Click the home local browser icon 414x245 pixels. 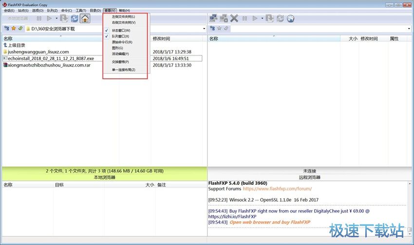(x=85, y=18)
